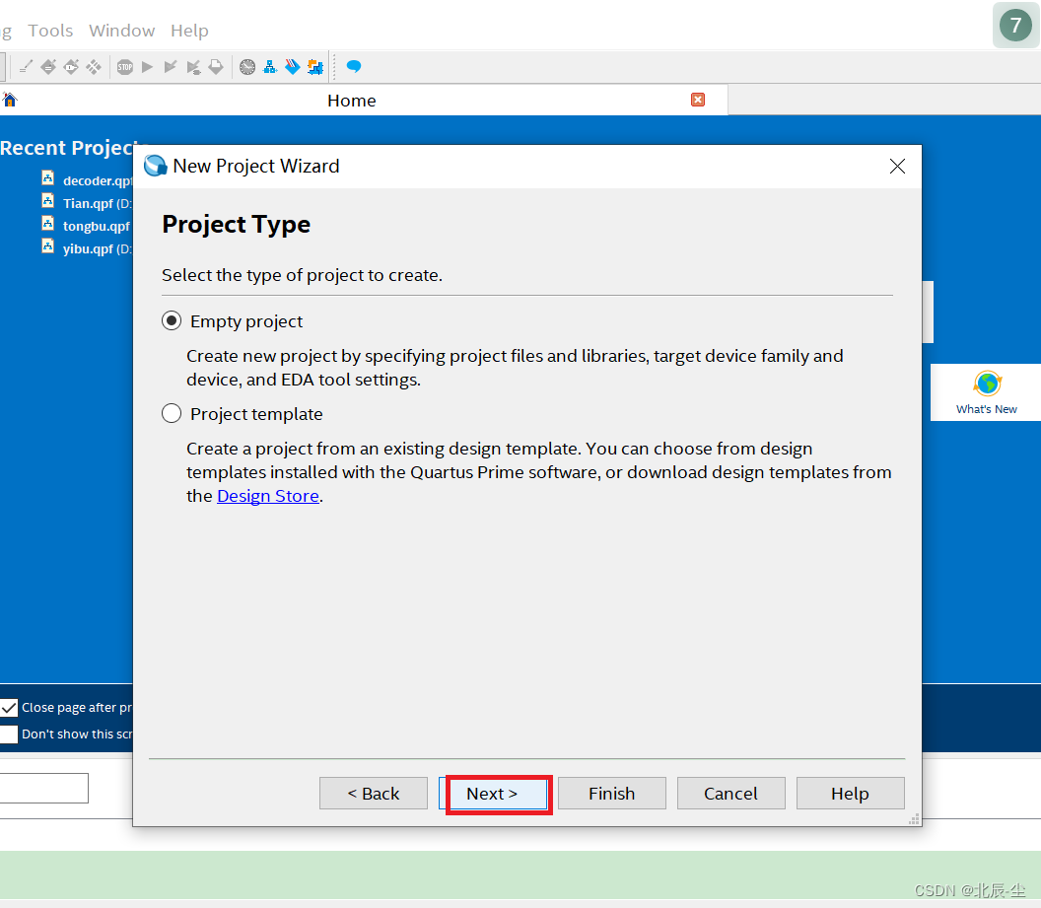Click the green notification badge showing 7
Image resolution: width=1041 pixels, height=908 pixels.
pos(1015,26)
